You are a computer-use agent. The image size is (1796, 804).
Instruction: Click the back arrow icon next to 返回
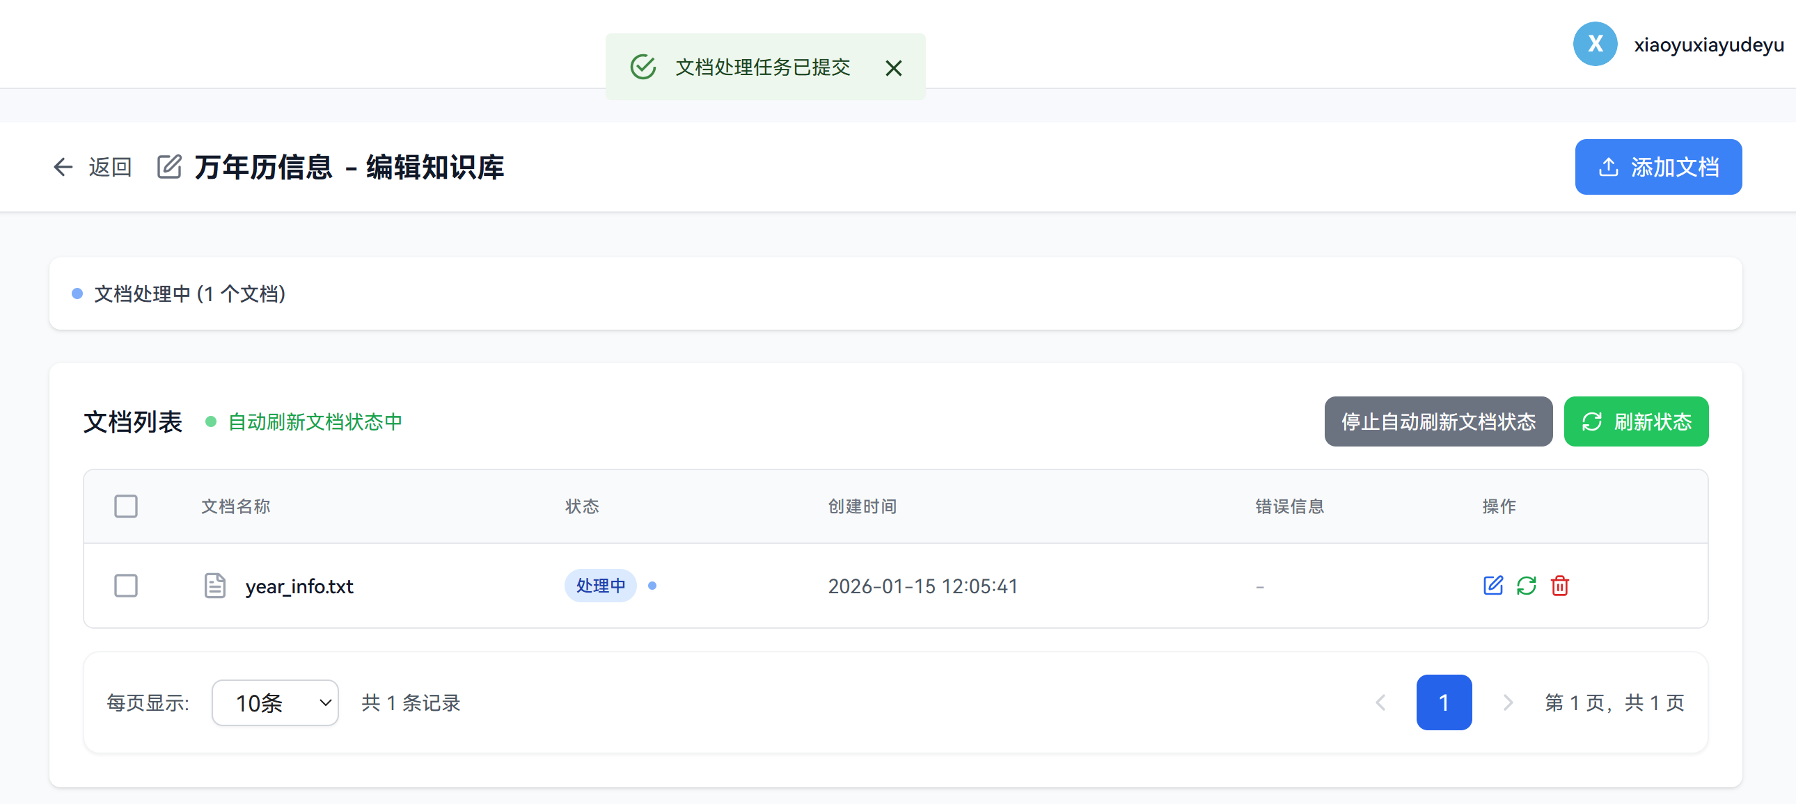[x=63, y=167]
